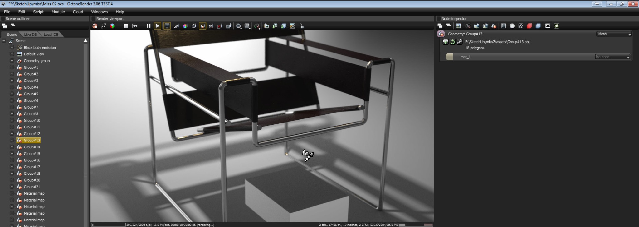Open the Cloud menu
The height and width of the screenshot is (227, 639).
[x=78, y=12]
